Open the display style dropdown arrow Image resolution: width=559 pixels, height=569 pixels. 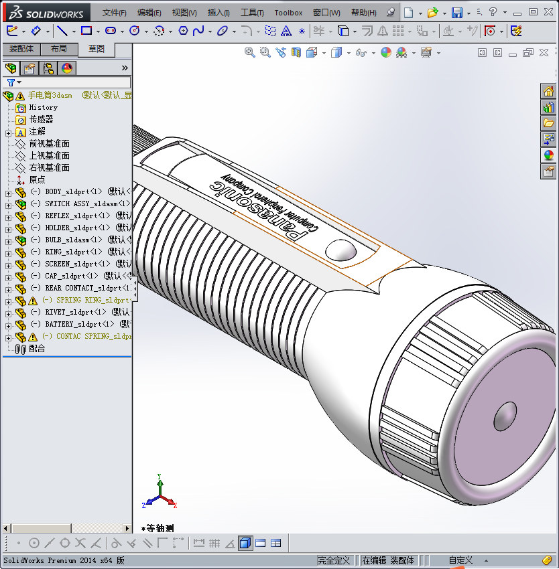[x=349, y=54]
